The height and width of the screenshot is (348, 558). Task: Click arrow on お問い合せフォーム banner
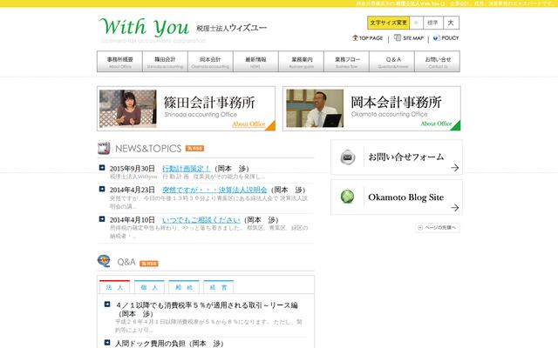pyautogui.click(x=455, y=168)
